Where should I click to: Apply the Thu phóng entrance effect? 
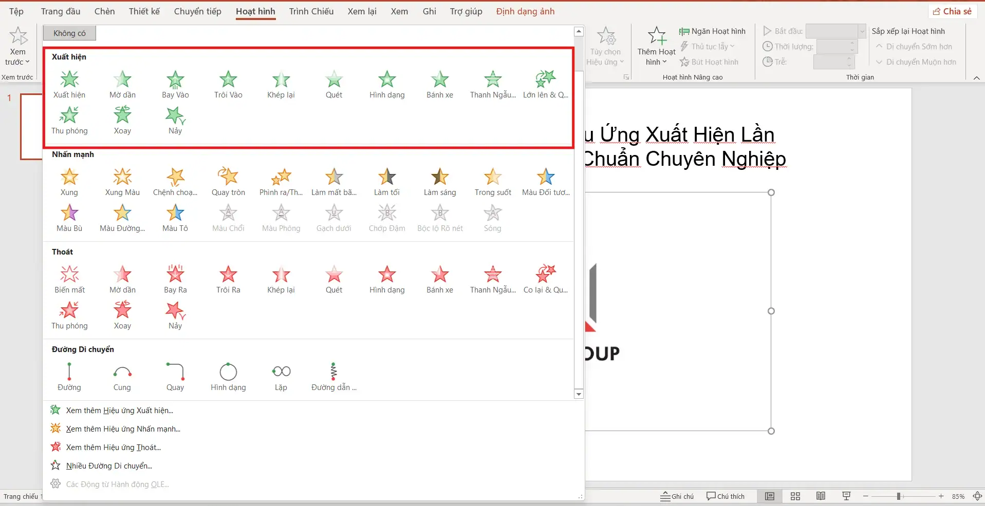point(69,121)
